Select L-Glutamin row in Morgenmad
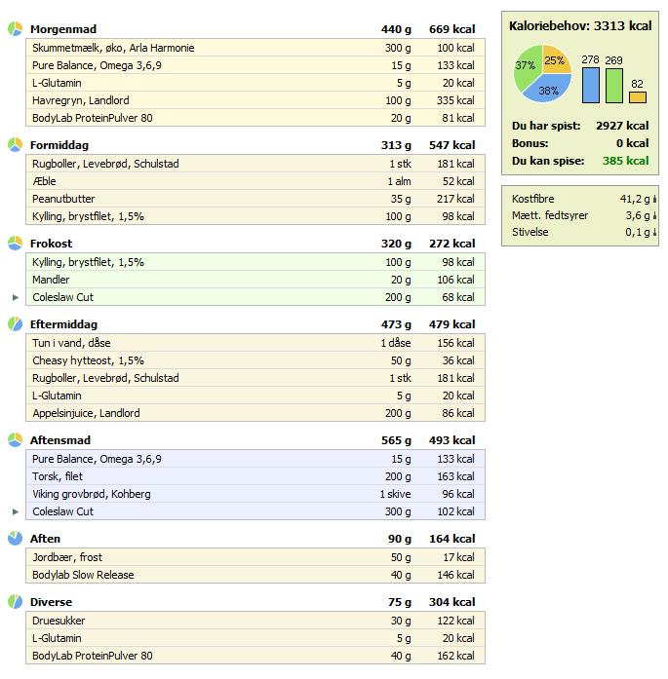 [x=255, y=83]
